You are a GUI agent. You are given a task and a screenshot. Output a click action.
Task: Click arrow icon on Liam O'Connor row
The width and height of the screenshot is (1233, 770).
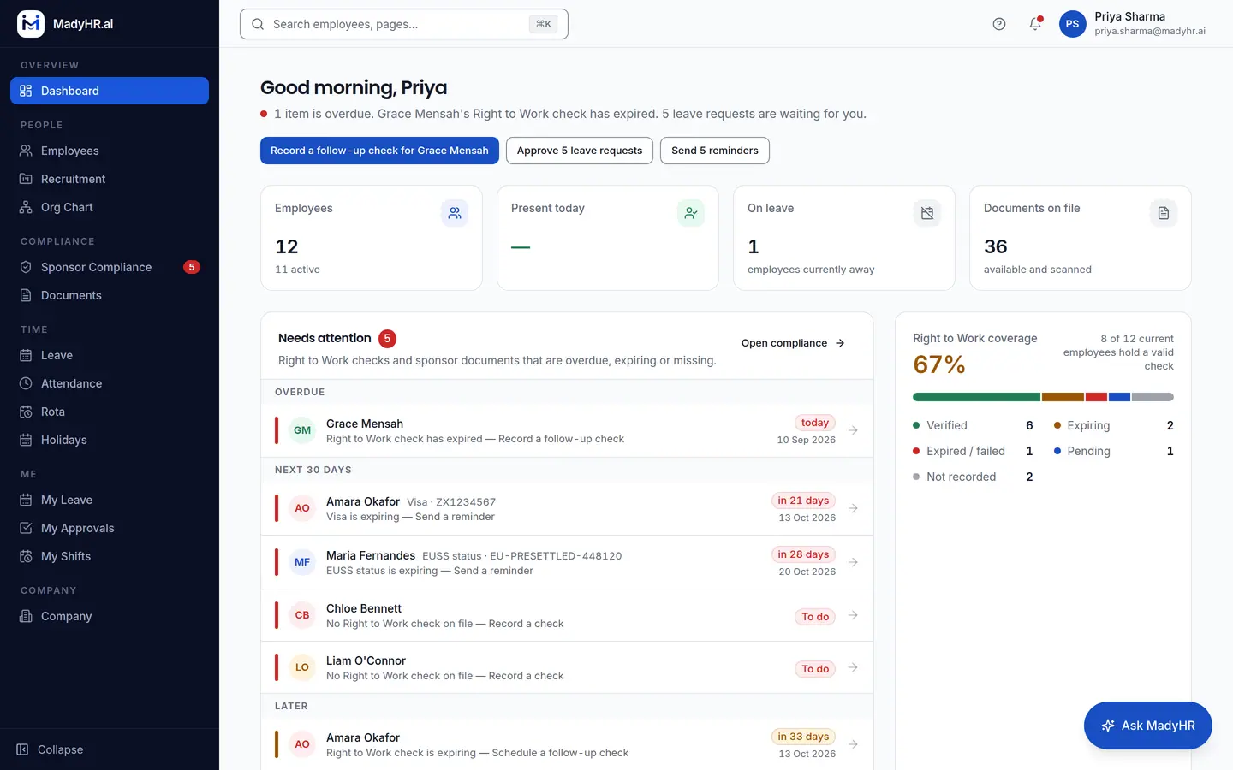pyautogui.click(x=853, y=667)
